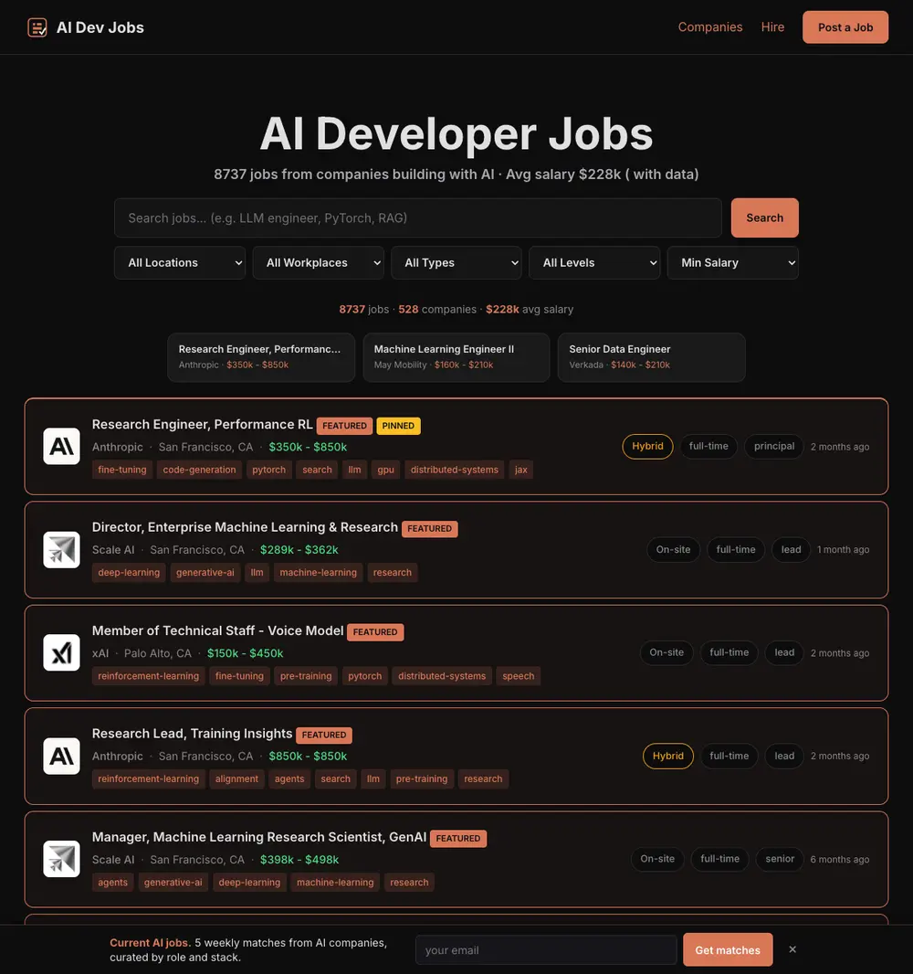
Task: Focus the job search input field
Action: tap(418, 217)
